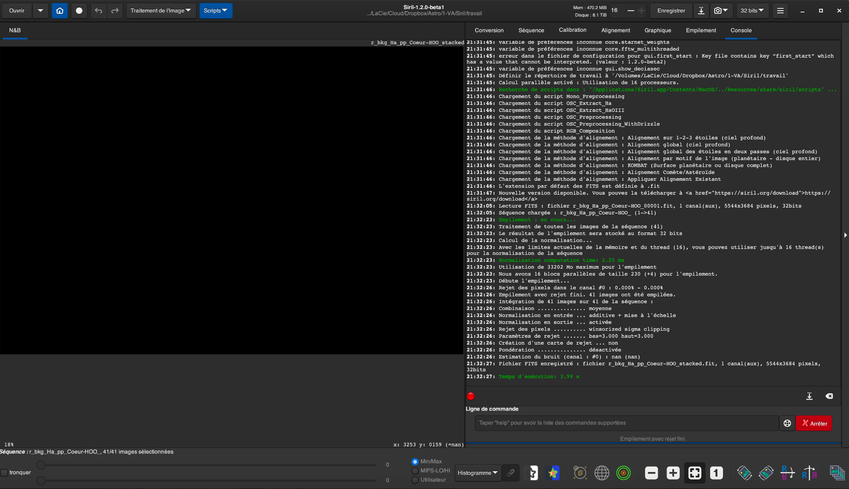
Task: Click the red Arrêter button
Action: point(814,423)
